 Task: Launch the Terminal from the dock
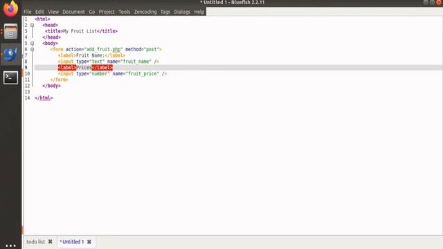[x=11, y=77]
